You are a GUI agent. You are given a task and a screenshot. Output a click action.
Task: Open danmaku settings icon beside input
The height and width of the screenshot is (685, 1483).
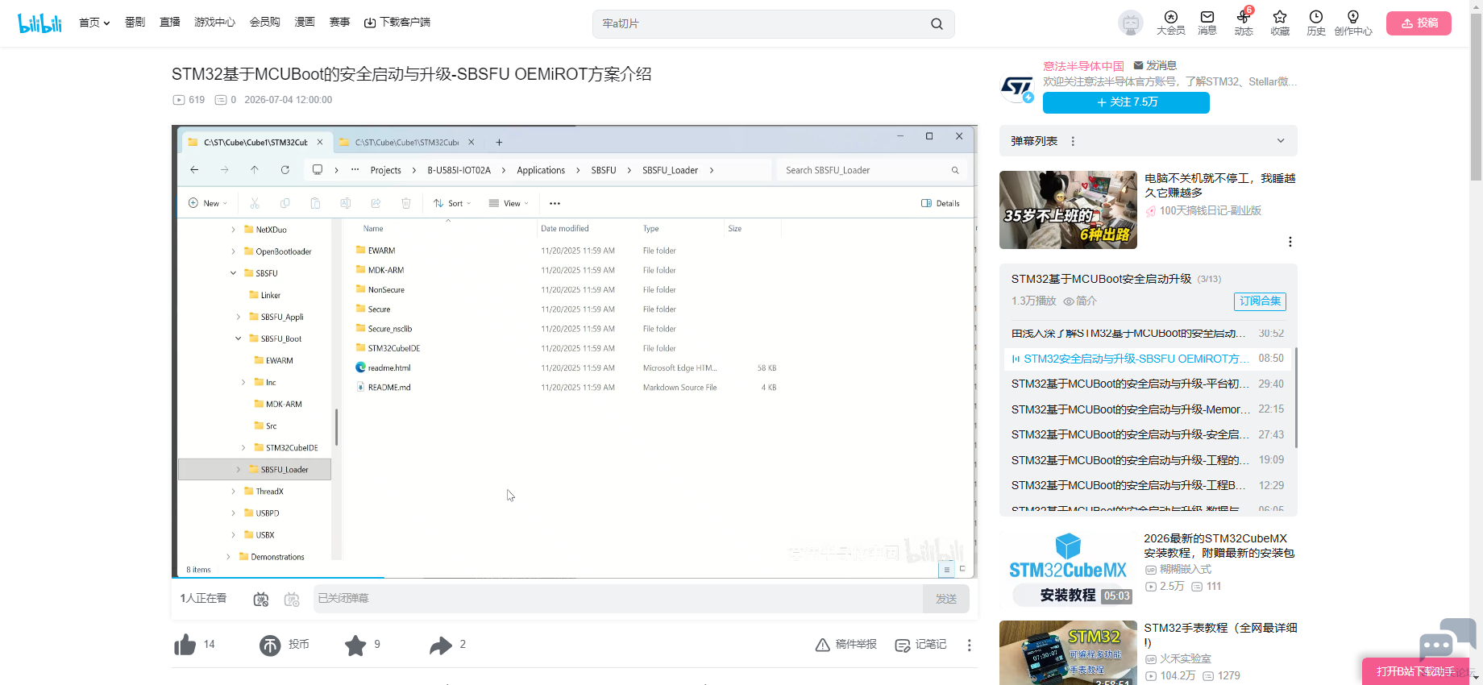292,599
